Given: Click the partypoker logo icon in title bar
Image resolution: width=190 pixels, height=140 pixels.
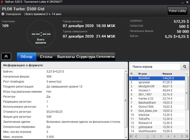Looking at the screenshot, I should tap(2, 2).
